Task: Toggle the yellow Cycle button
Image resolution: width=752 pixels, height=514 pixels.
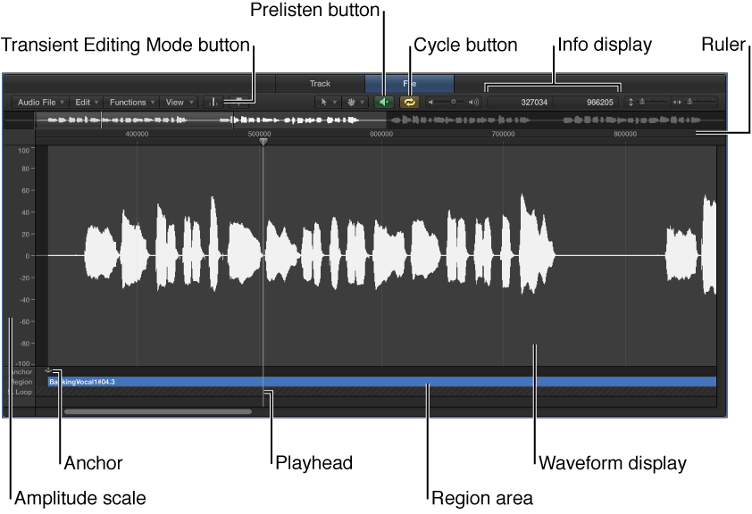Action: 408,101
